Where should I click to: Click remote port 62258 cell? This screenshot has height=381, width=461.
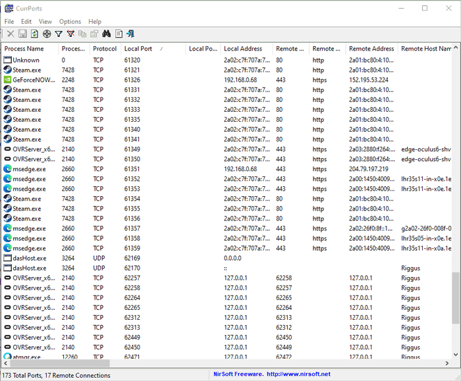coord(284,278)
